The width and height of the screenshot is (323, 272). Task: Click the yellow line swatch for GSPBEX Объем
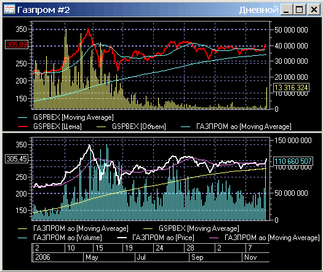point(102,126)
